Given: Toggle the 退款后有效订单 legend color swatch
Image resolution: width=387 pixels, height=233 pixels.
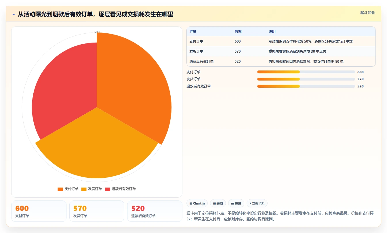Looking at the screenshot, I should tap(107, 189).
